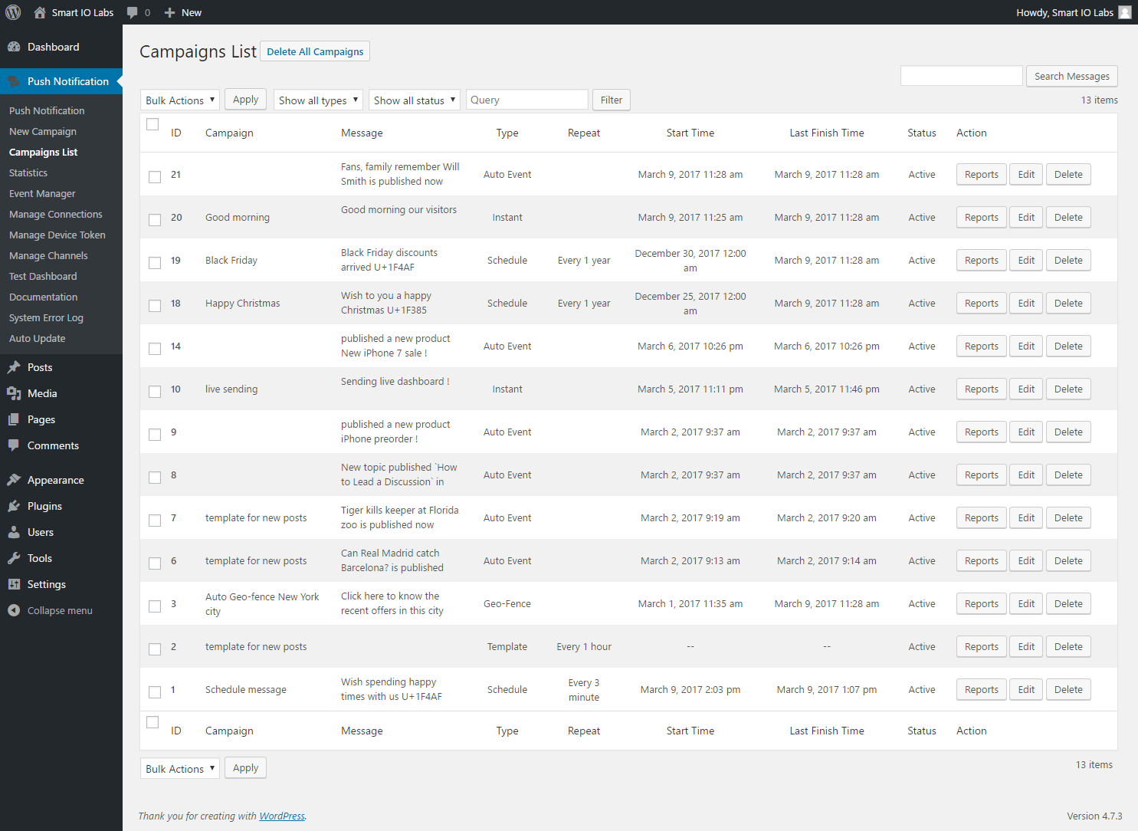Go to Statistics in the sidebar submenu
Viewport: 1138px width, 831px height.
click(x=28, y=173)
